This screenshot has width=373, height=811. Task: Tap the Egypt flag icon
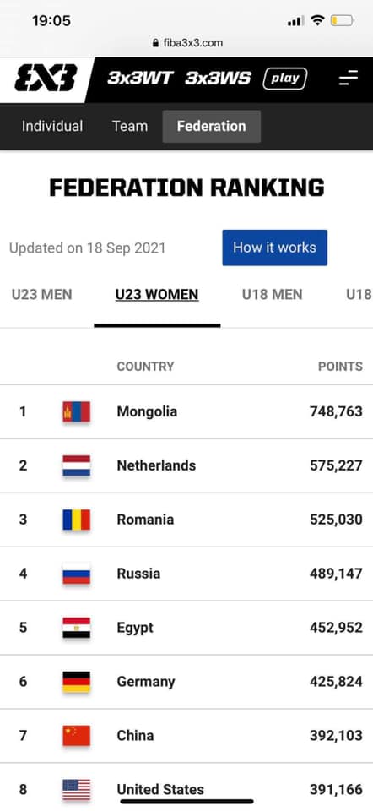(77, 628)
